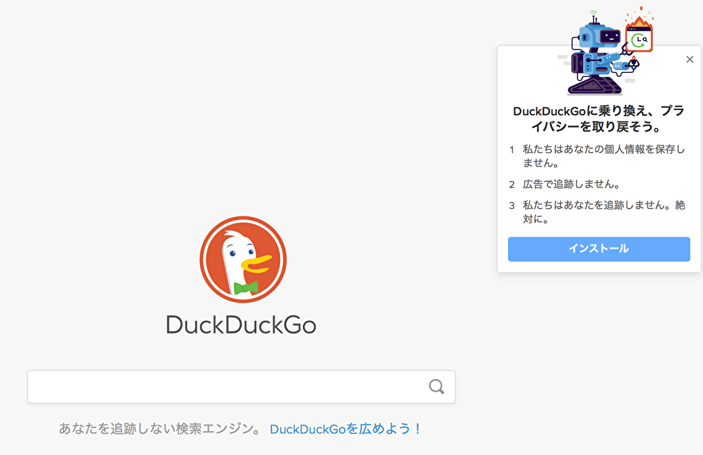Viewport: 703px width, 455px height.
Task: Dismiss the install popup with the X
Action: [690, 60]
